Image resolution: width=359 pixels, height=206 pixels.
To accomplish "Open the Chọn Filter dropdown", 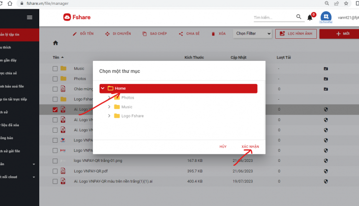I will click(252, 34).
